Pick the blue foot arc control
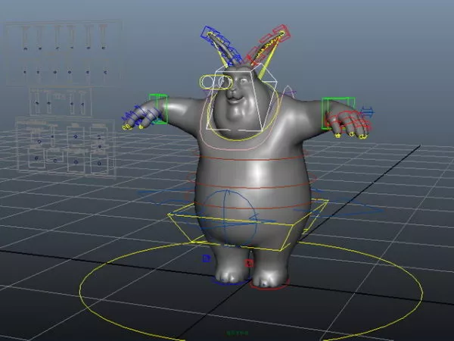Viewport: 454px width, 341px height. coord(229,282)
